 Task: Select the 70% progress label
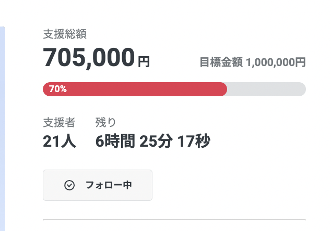point(57,89)
